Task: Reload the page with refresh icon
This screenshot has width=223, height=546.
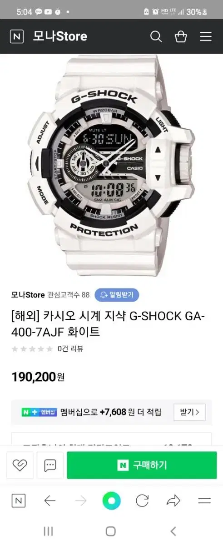Action: 142,501
